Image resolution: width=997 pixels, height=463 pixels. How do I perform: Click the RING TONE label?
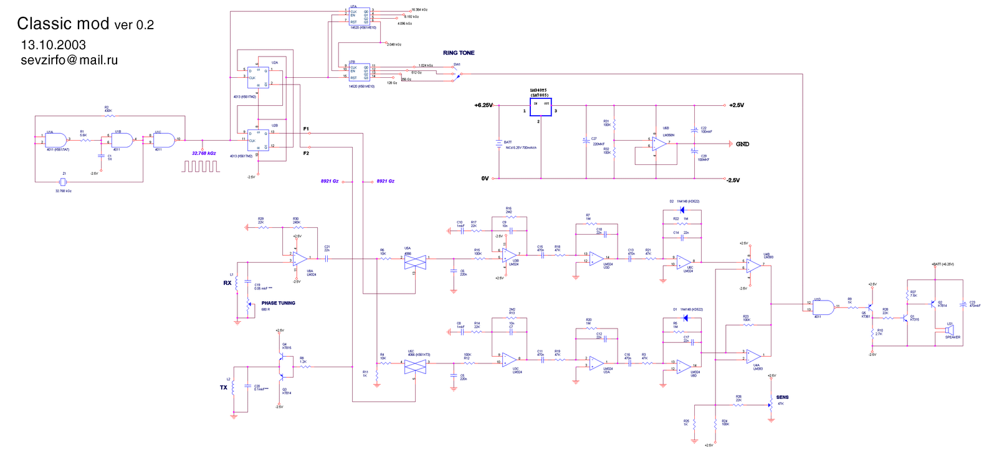tap(459, 53)
